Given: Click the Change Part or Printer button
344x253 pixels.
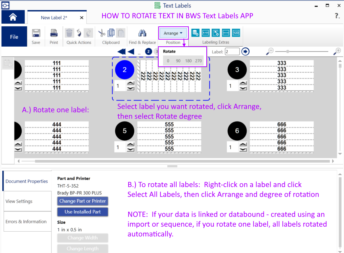Looking at the screenshot, I should 83,201.
